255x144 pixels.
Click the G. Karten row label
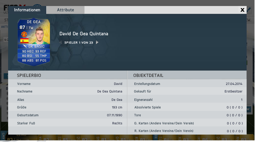pyautogui.click(x=164, y=123)
